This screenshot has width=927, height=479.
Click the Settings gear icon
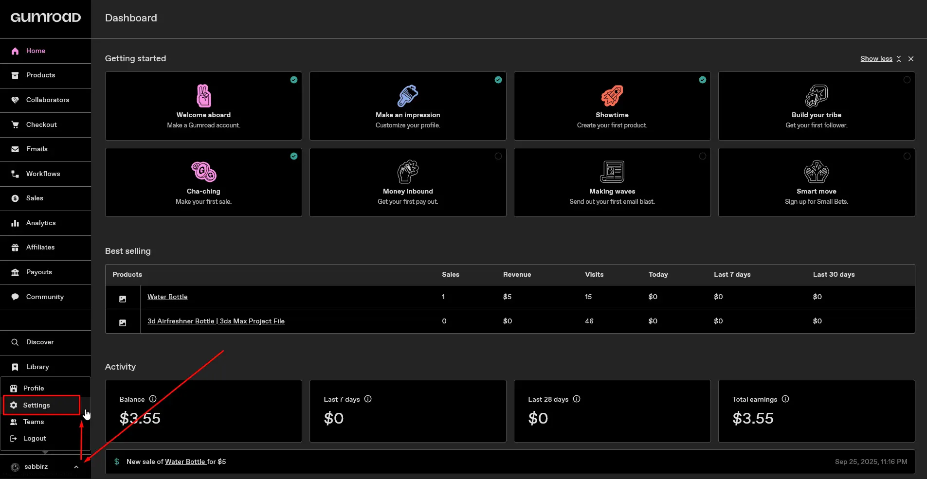[x=14, y=405]
